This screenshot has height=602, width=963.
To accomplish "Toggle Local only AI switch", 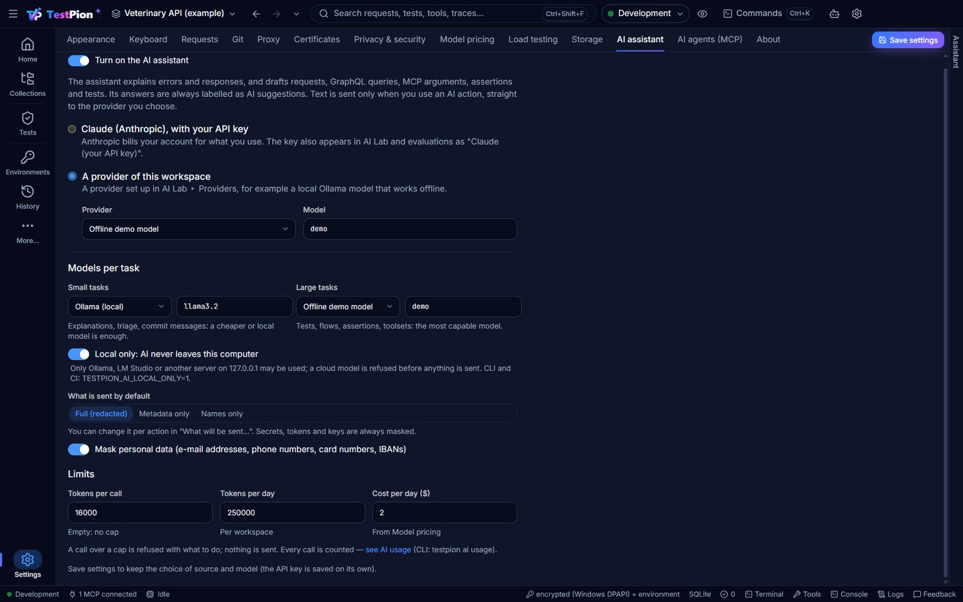I will point(78,355).
